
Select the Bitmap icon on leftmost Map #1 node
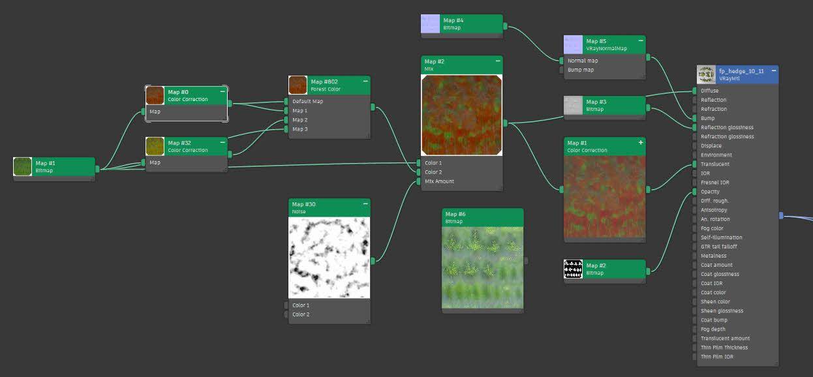tap(21, 166)
